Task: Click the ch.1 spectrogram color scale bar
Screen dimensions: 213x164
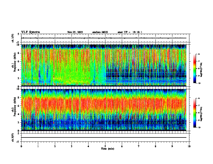Action: pyautogui.click(x=194, y=69)
